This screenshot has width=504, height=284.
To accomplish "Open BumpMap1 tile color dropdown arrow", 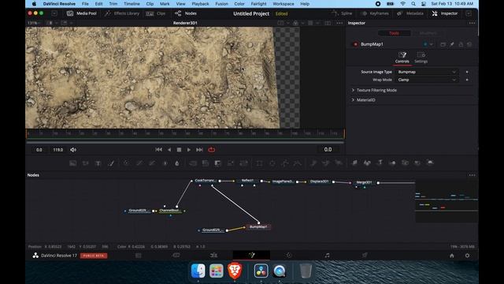I will (x=432, y=44).
